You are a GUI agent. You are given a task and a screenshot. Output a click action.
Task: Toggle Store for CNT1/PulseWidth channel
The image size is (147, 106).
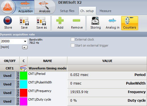18,84
